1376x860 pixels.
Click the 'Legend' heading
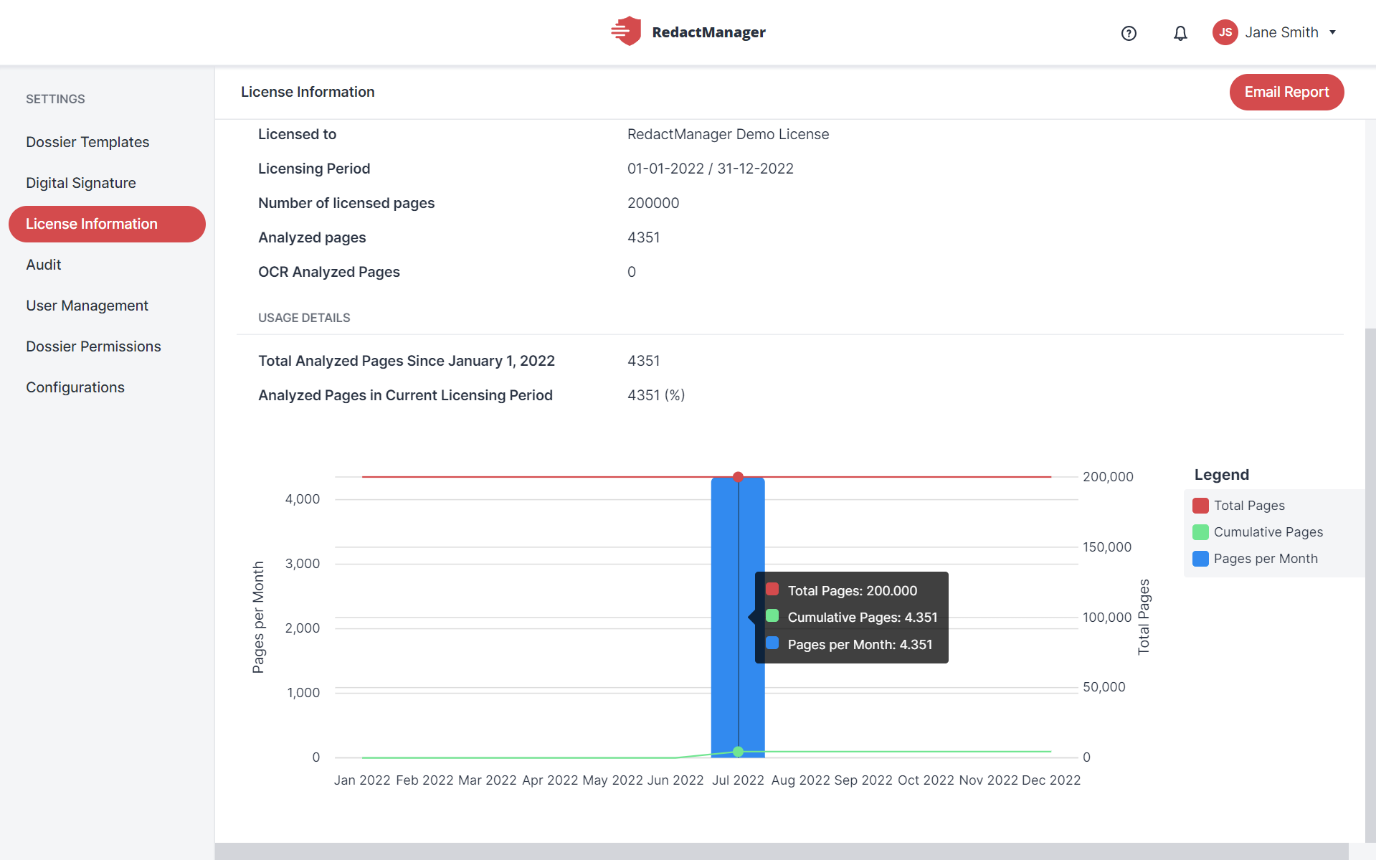coord(1221,475)
